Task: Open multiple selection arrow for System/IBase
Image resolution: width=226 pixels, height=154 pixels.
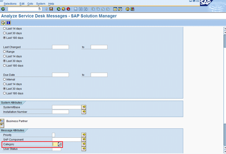Action: click(x=84, y=107)
